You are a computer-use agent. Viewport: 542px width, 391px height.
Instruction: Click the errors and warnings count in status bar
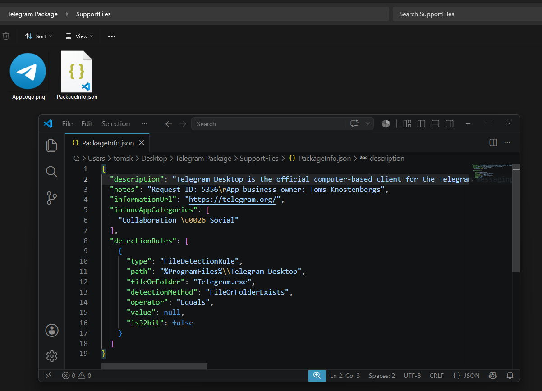click(x=77, y=376)
